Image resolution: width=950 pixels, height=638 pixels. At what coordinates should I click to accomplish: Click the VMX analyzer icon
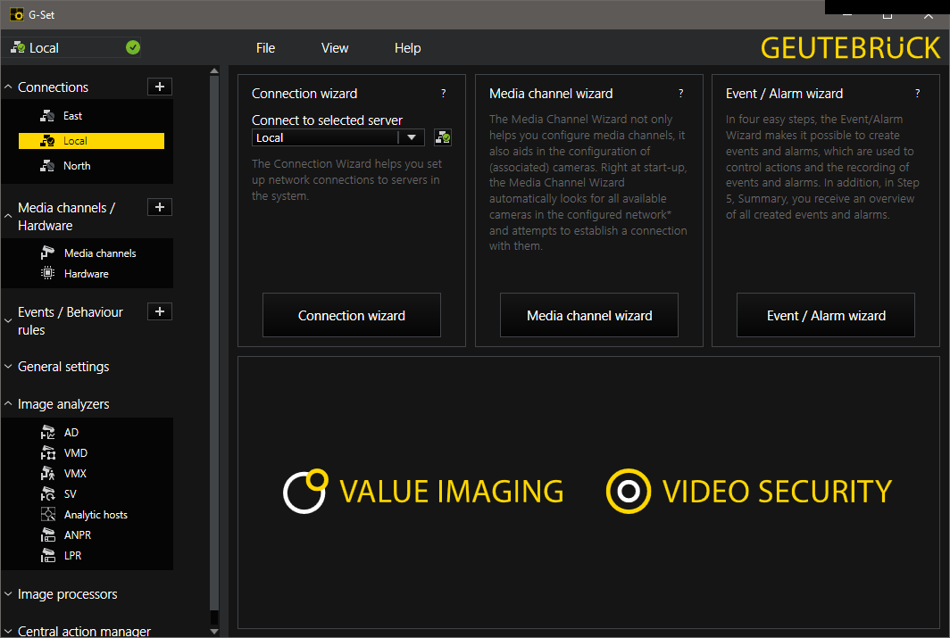coord(48,473)
